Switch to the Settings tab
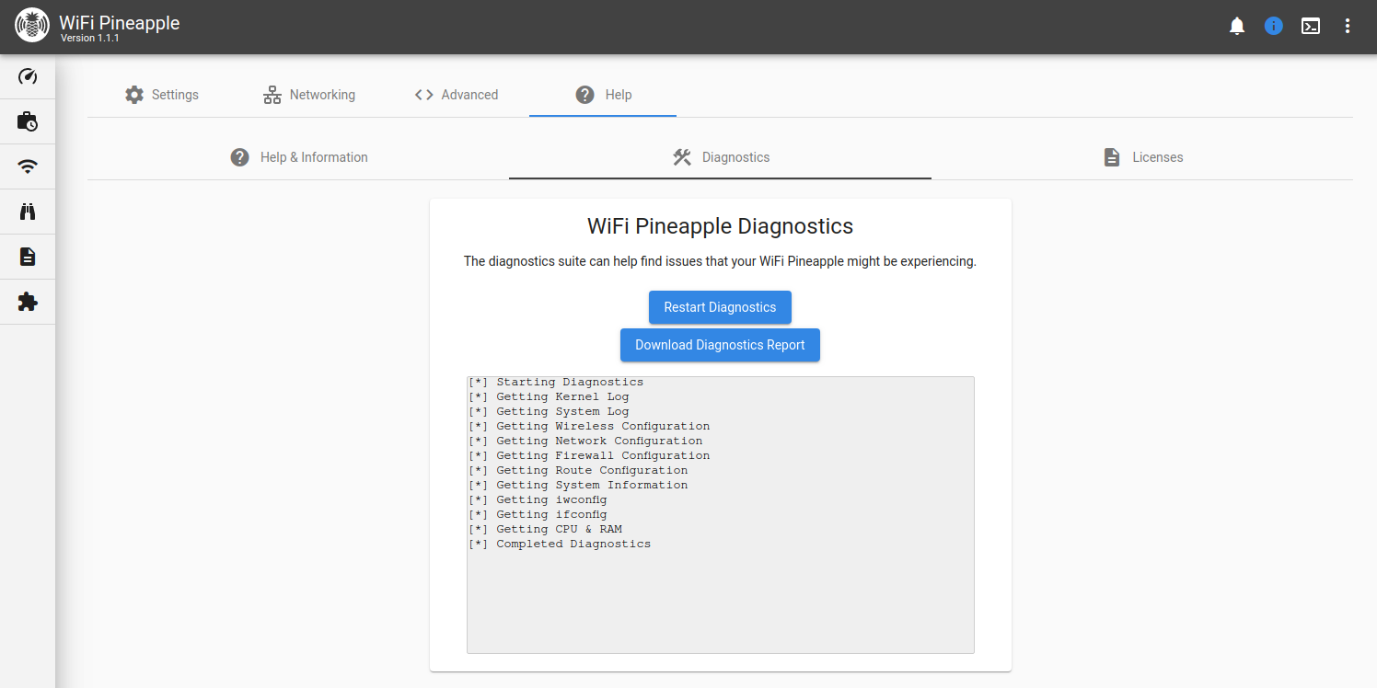Screen dimensions: 1377x688 (x=161, y=95)
